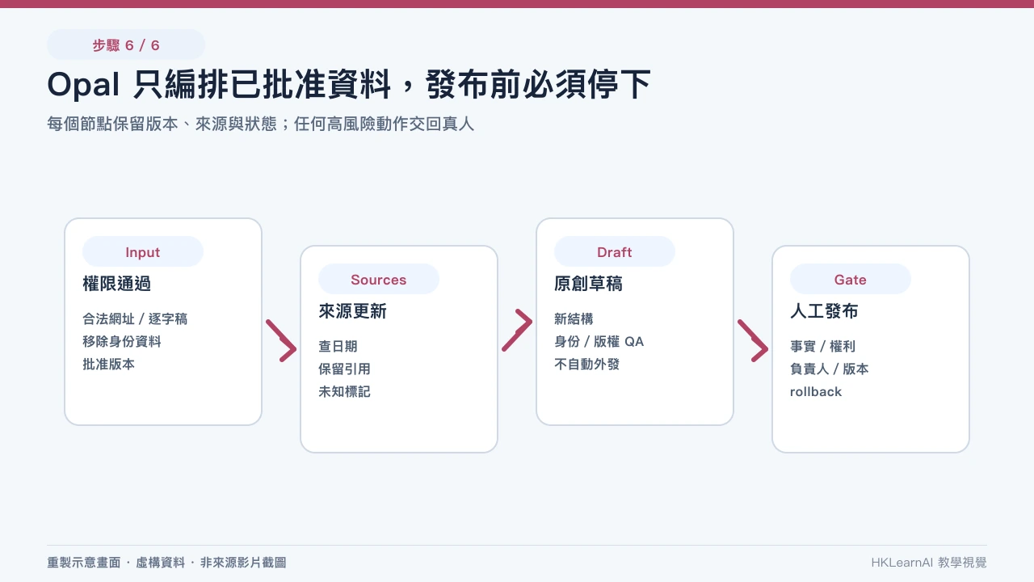The width and height of the screenshot is (1034, 582).
Task: Click 不自動外發 in the Draft card
Action: click(x=586, y=364)
